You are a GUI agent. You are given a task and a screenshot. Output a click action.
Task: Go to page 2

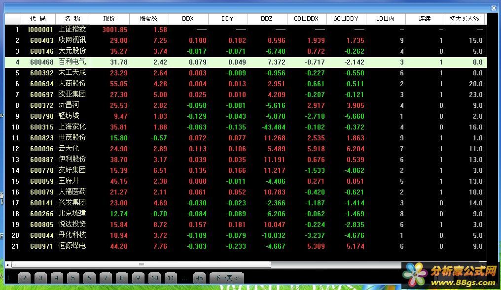point(24,278)
